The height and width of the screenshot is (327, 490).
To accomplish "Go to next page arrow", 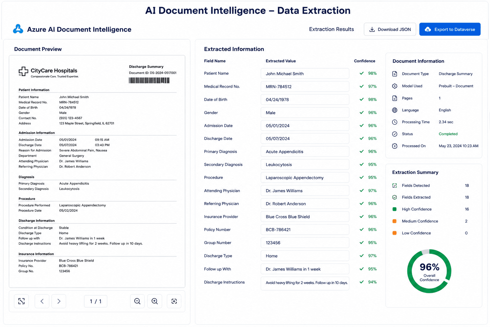I will 59,301.
